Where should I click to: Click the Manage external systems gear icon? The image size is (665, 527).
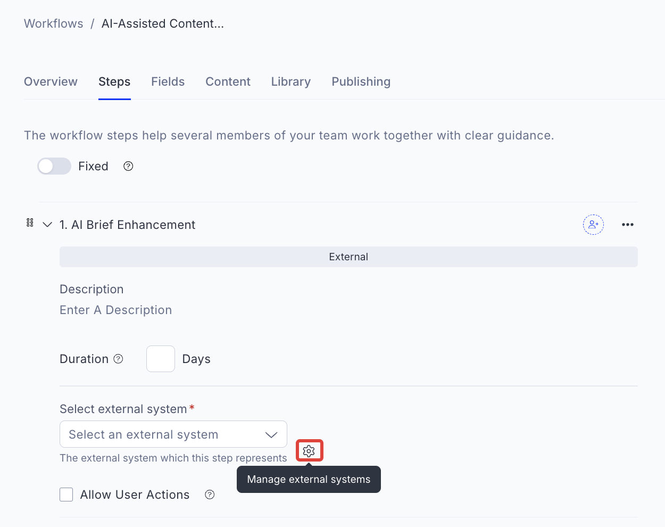[309, 451]
